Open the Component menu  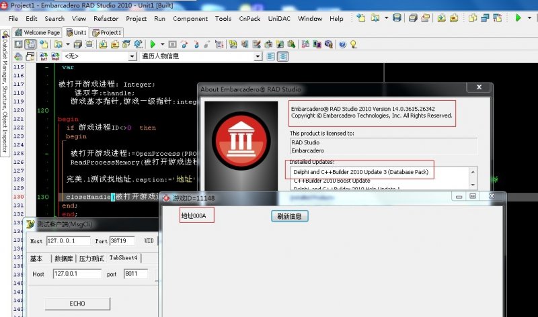coord(190,19)
